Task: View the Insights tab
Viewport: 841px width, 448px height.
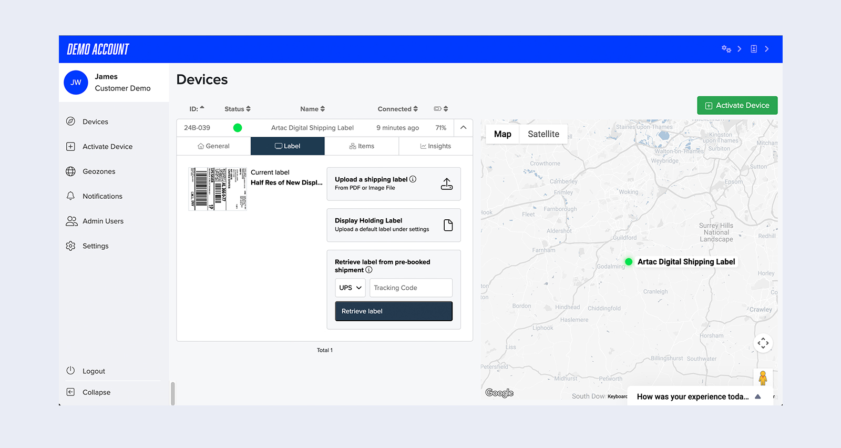Action: pyautogui.click(x=436, y=146)
